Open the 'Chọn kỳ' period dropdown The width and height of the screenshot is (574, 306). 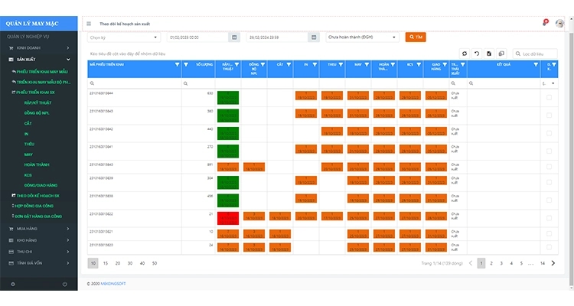[122, 37]
